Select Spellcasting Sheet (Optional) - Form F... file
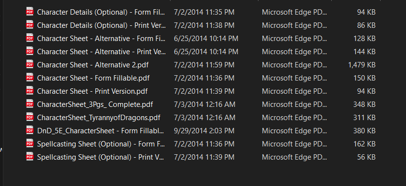The image size is (406, 186). 101,144
